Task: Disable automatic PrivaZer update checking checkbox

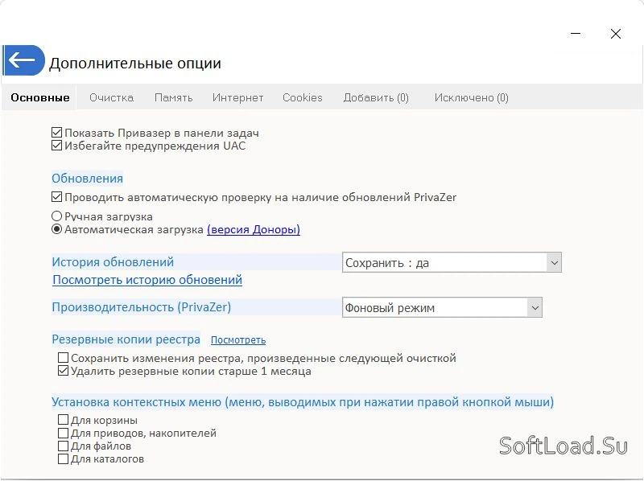Action: pos(56,197)
